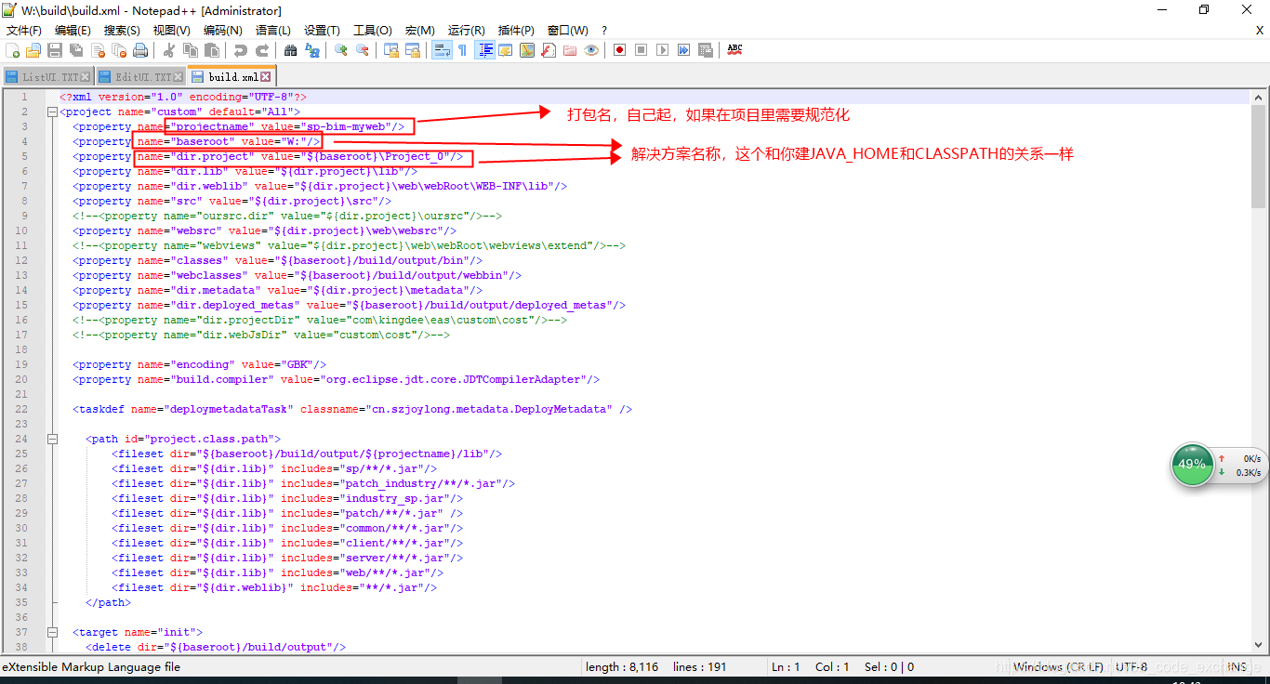Toggle show all characters pilcrow icon
The height and width of the screenshot is (684, 1270).
click(x=463, y=50)
